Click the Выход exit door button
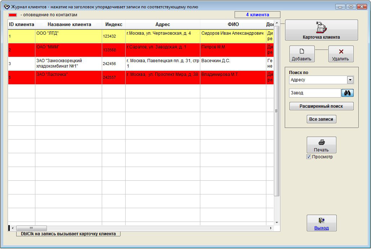 321,223
